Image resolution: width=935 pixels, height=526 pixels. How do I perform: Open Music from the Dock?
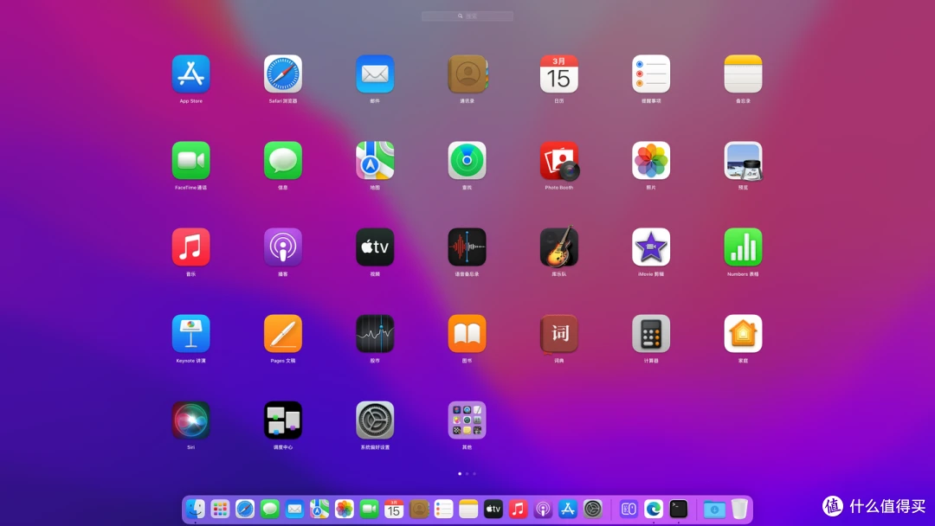519,509
